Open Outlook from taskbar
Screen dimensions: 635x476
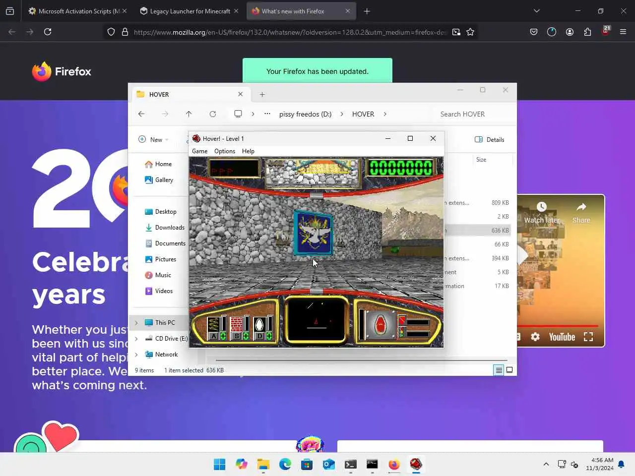pyautogui.click(x=328, y=464)
